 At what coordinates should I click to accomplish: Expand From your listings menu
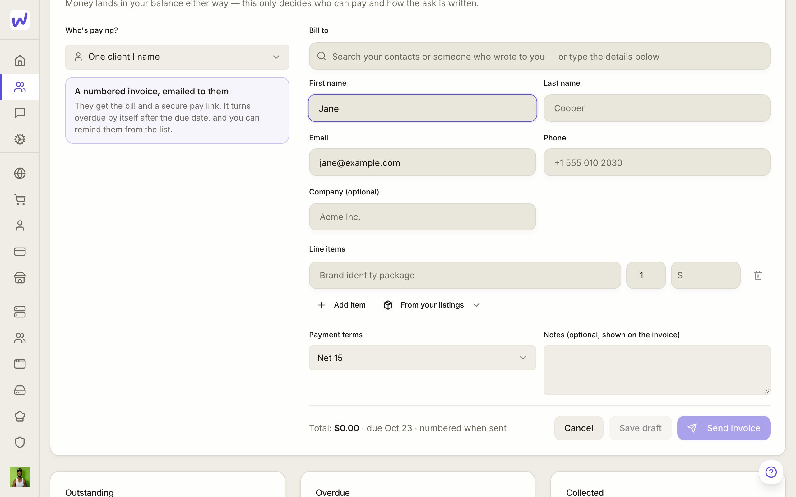[432, 305]
